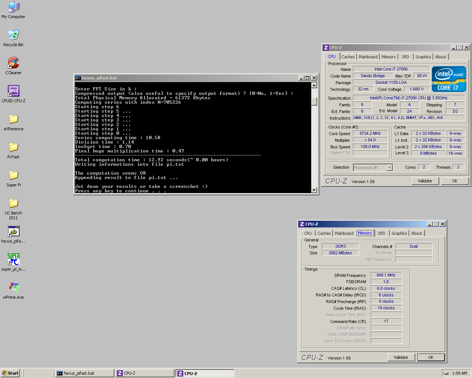The width and height of the screenshot is (472, 378).
Task: Click the taskbar clock 1:09 AM
Action: [459, 373]
